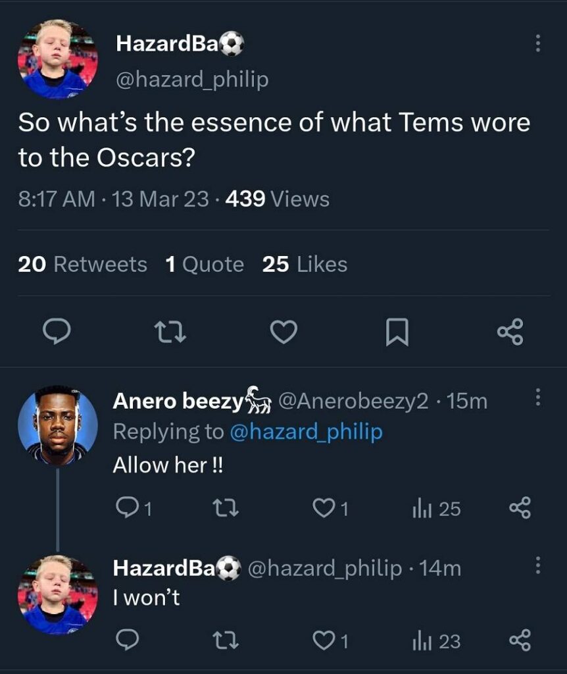View analytics showing 23 views
This screenshot has width=567, height=674.
pyautogui.click(x=436, y=641)
